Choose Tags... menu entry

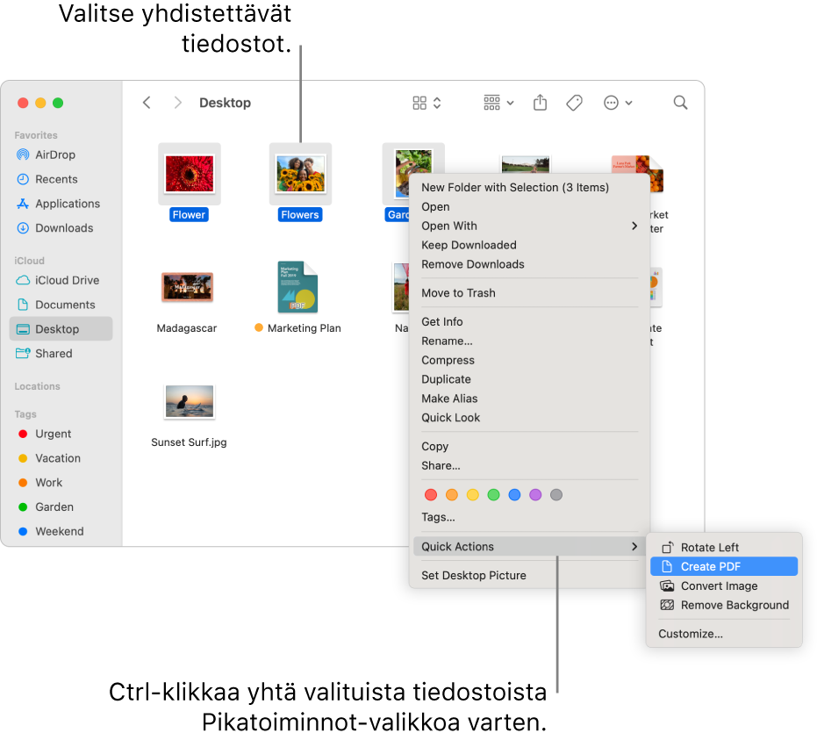[x=529, y=517]
